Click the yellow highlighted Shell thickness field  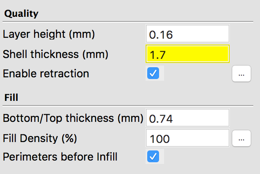pyautogui.click(x=187, y=54)
